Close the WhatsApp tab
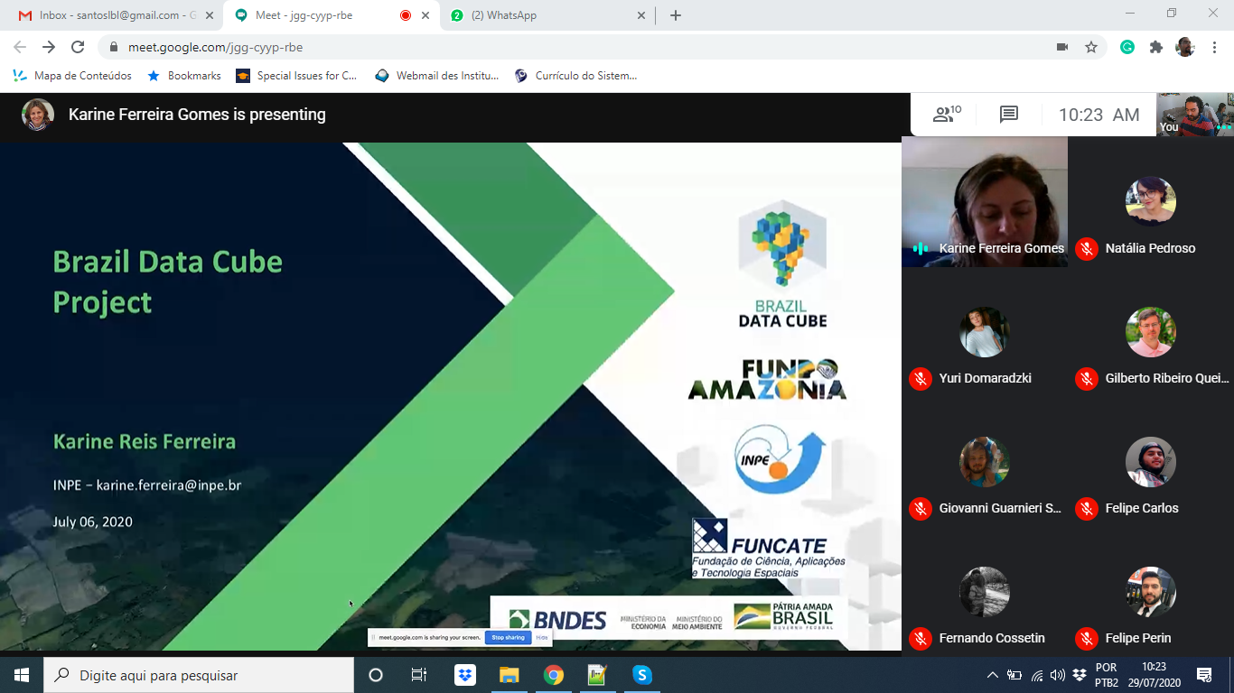The width and height of the screenshot is (1234, 693). tap(641, 15)
